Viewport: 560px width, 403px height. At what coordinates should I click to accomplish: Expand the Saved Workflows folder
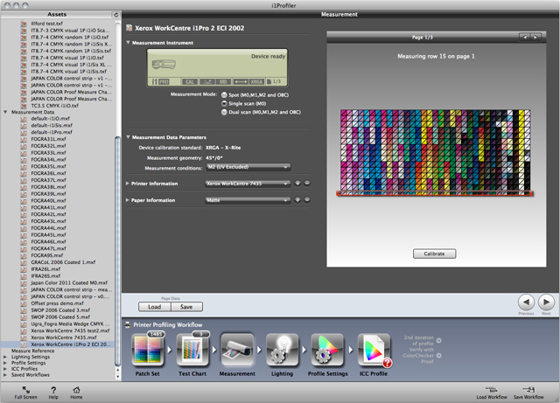tap(5, 375)
